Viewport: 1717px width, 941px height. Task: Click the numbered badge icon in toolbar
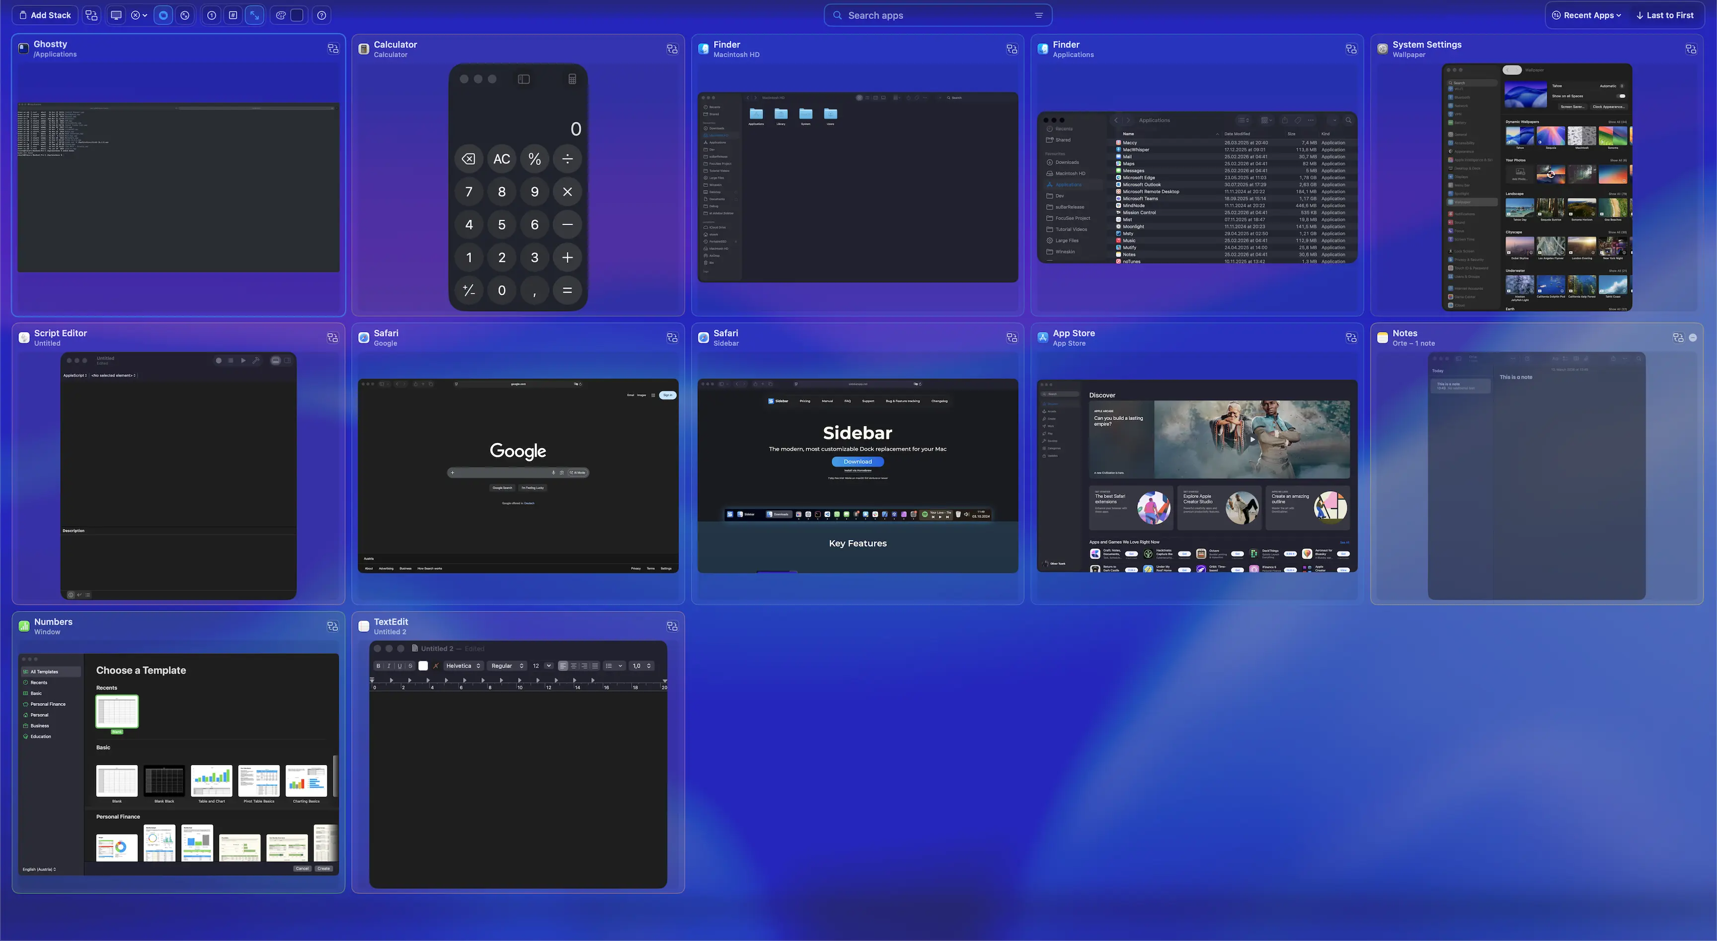point(211,15)
